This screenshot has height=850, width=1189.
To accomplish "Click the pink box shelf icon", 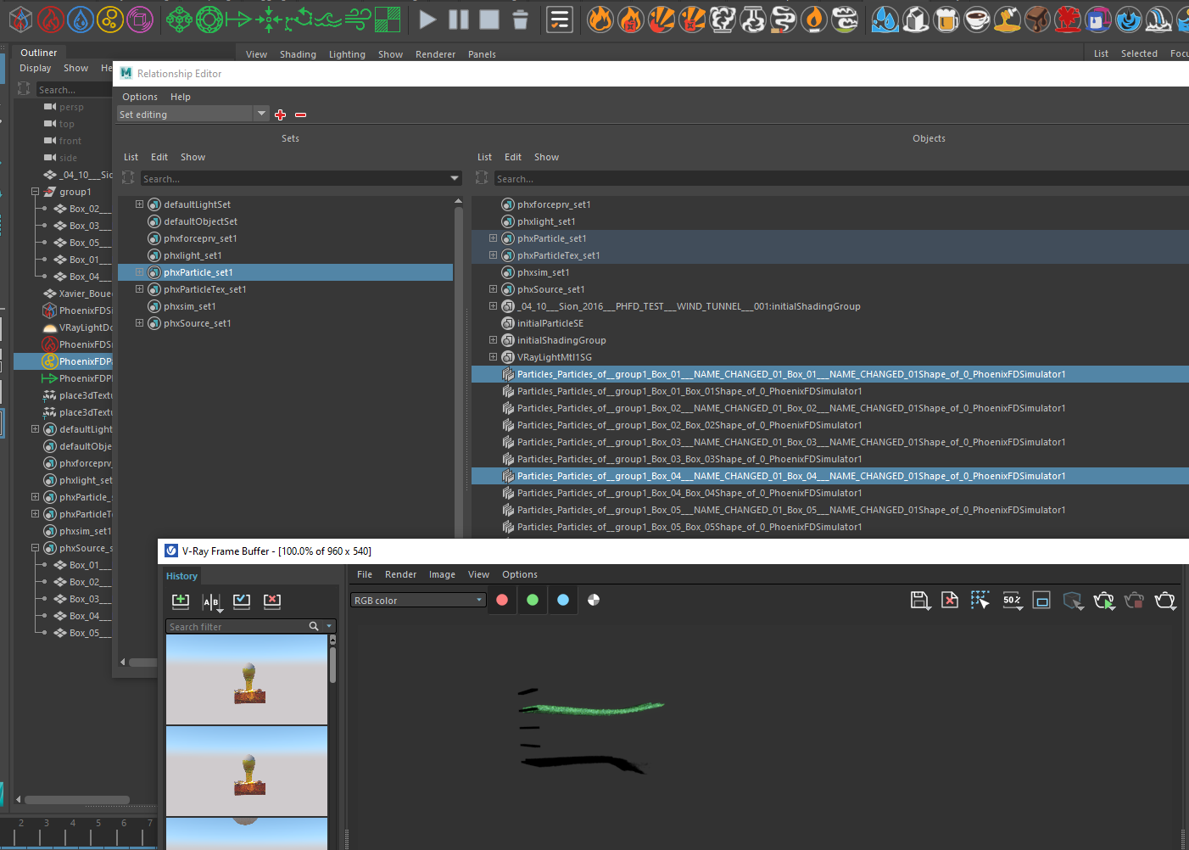I will pyautogui.click(x=140, y=19).
